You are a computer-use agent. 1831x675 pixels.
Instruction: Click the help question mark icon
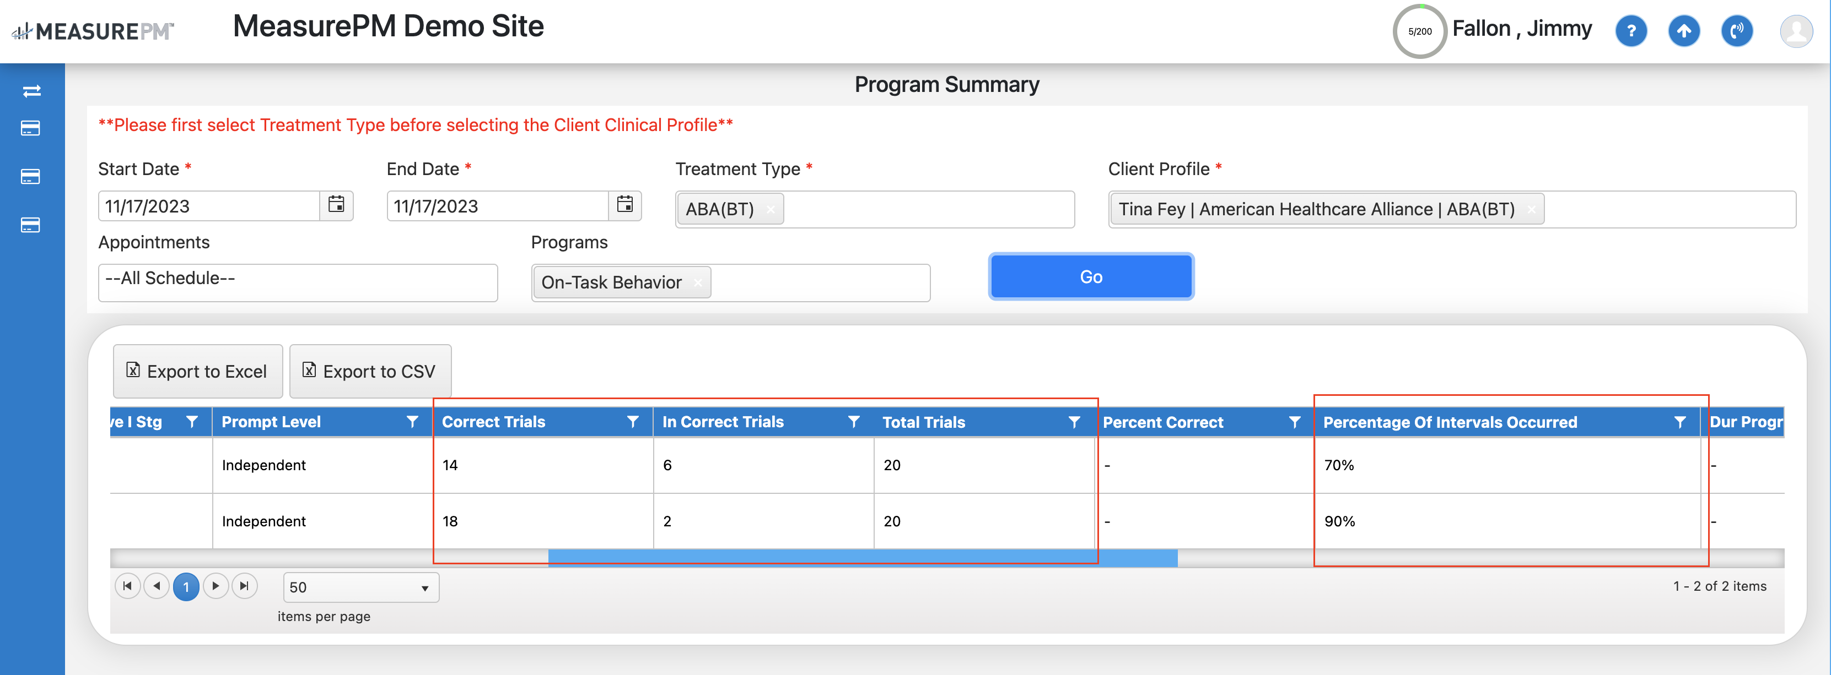1630,31
